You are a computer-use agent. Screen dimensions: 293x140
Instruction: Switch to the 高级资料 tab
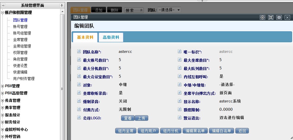click(111, 38)
